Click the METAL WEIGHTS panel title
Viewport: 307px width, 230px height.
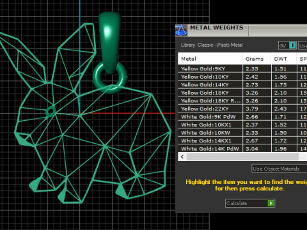click(217, 27)
